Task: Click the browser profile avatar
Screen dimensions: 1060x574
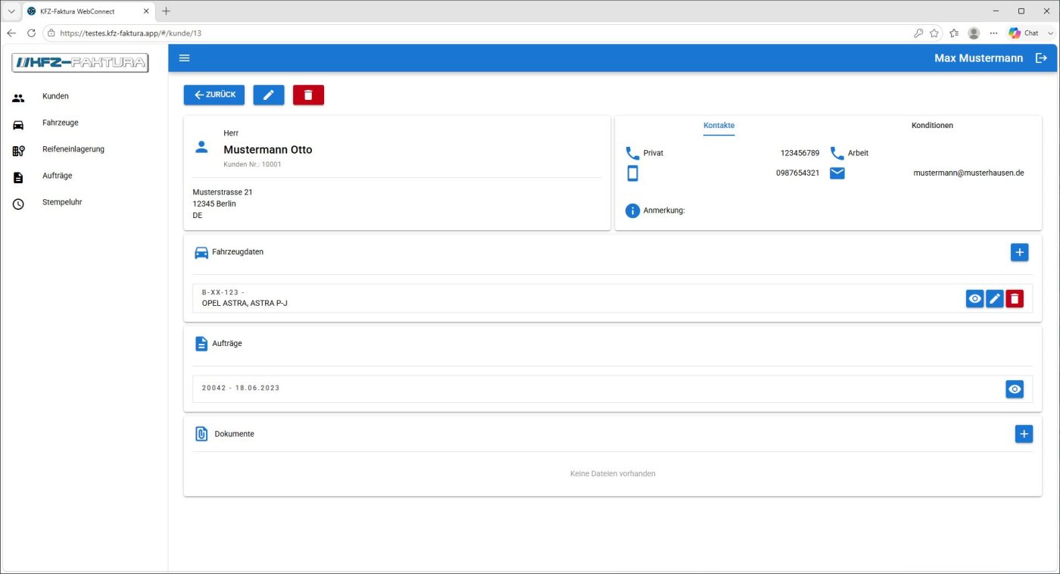Action: pyautogui.click(x=974, y=33)
